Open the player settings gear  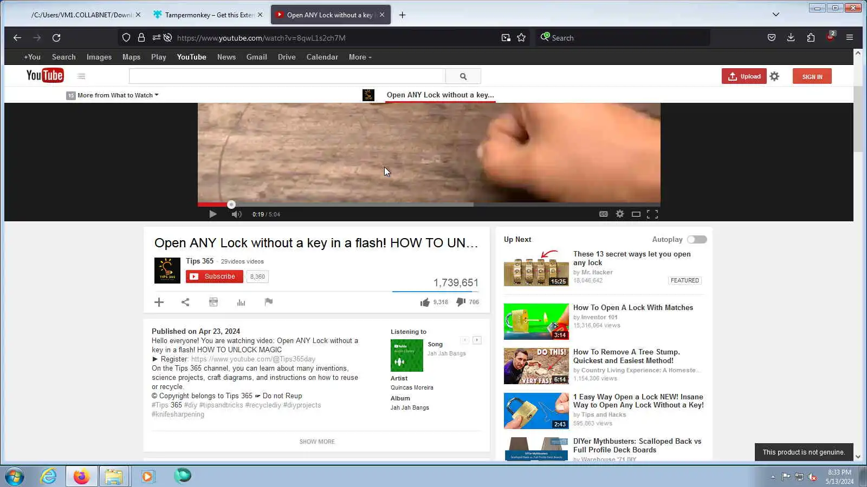click(620, 214)
